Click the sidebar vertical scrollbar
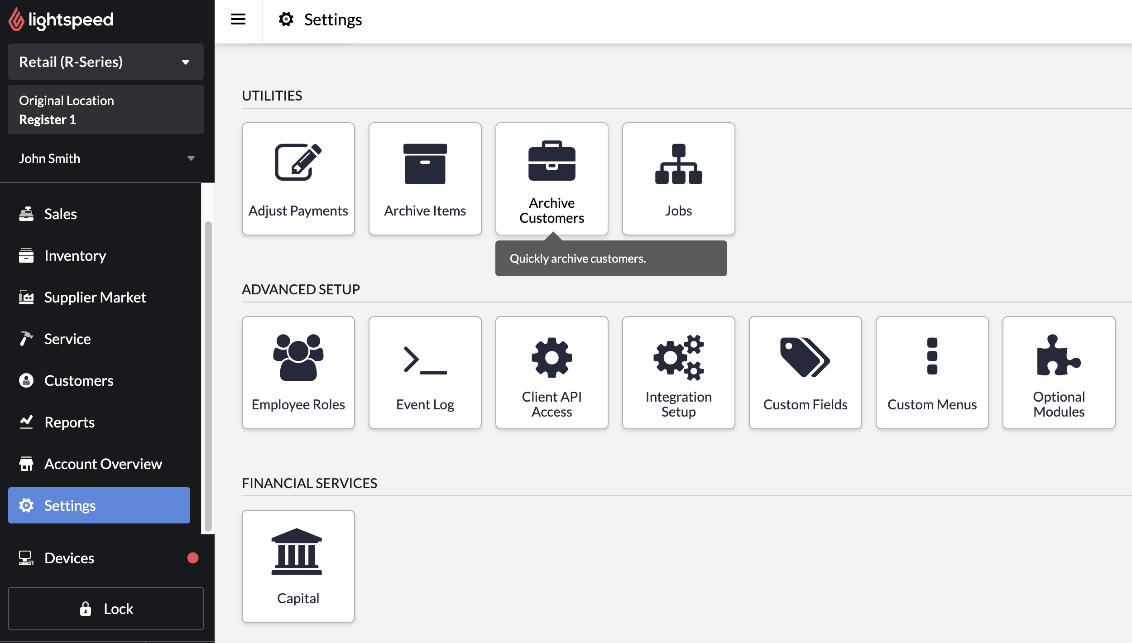The image size is (1132, 643). pos(208,376)
